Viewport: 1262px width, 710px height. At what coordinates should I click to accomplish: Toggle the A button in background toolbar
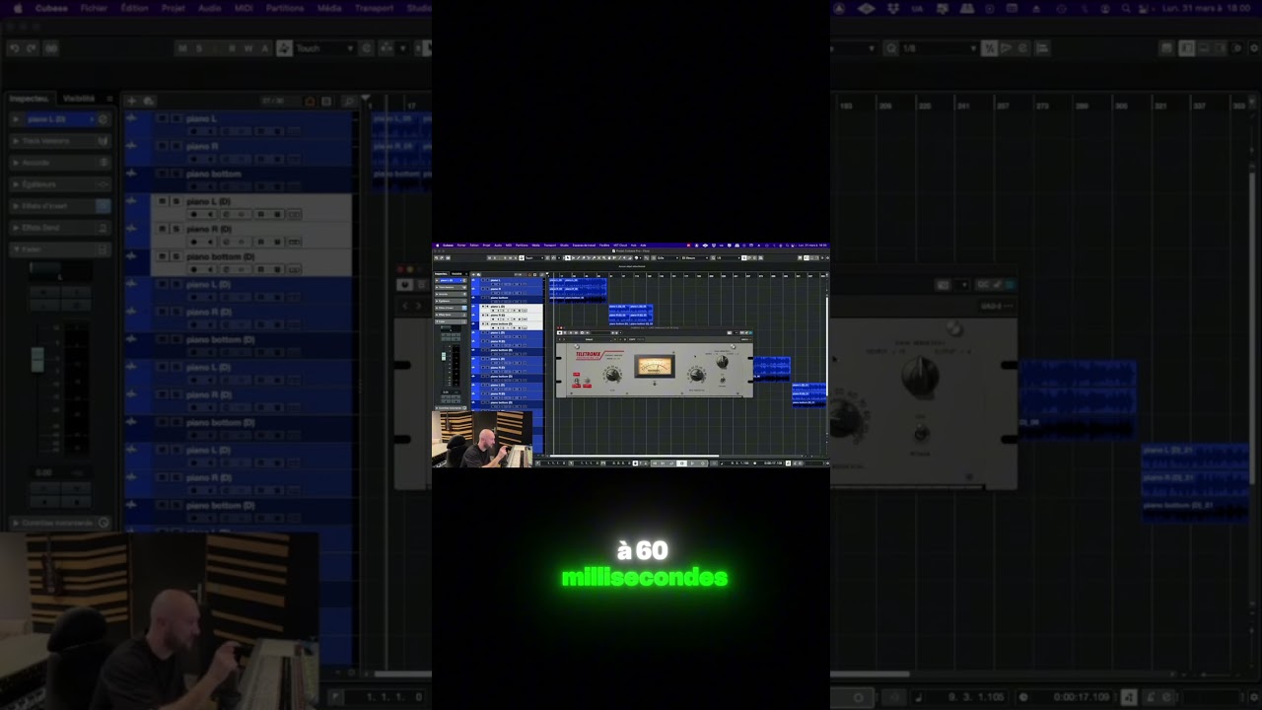pyautogui.click(x=264, y=48)
